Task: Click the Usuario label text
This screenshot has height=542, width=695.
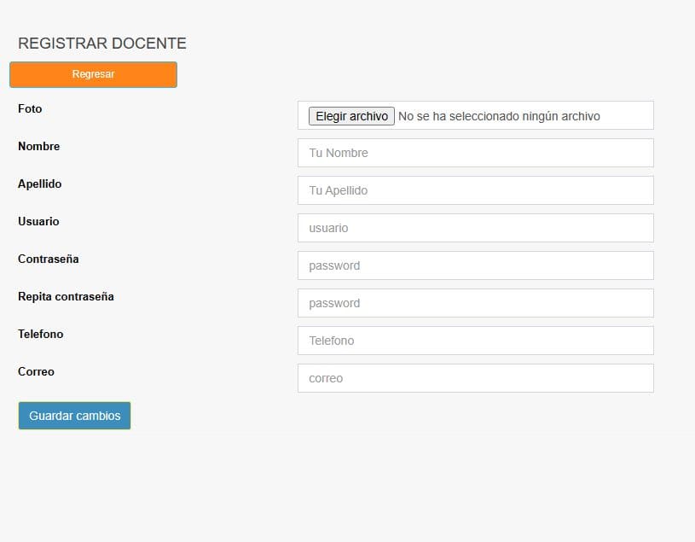Action: [x=38, y=222]
